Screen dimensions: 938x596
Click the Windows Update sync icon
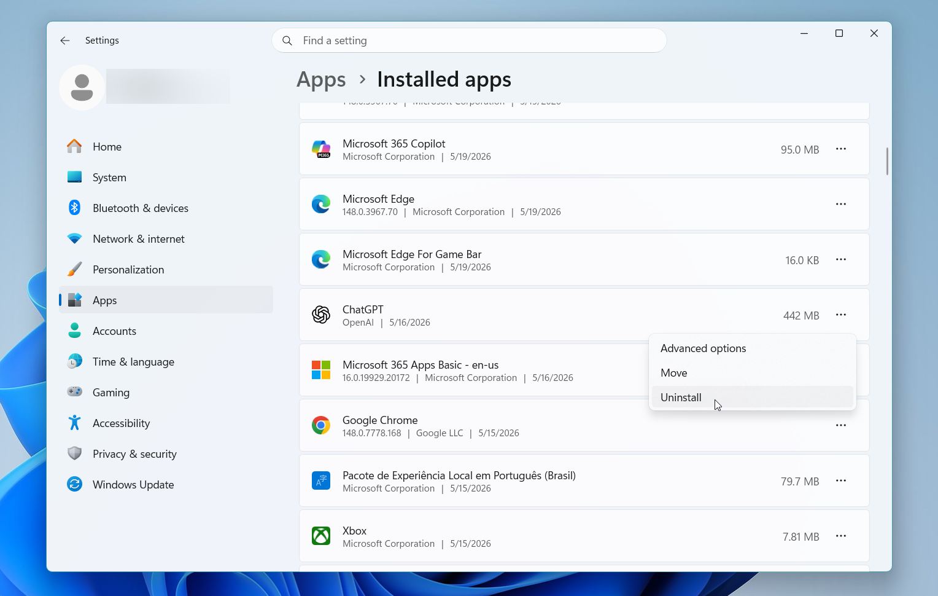(74, 484)
